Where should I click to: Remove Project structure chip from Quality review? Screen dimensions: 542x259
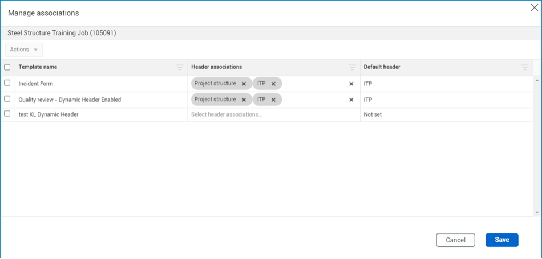(244, 100)
